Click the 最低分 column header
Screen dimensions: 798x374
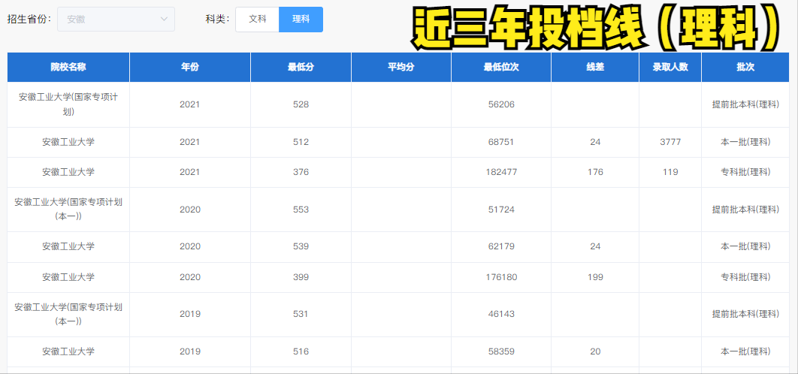[301, 67]
